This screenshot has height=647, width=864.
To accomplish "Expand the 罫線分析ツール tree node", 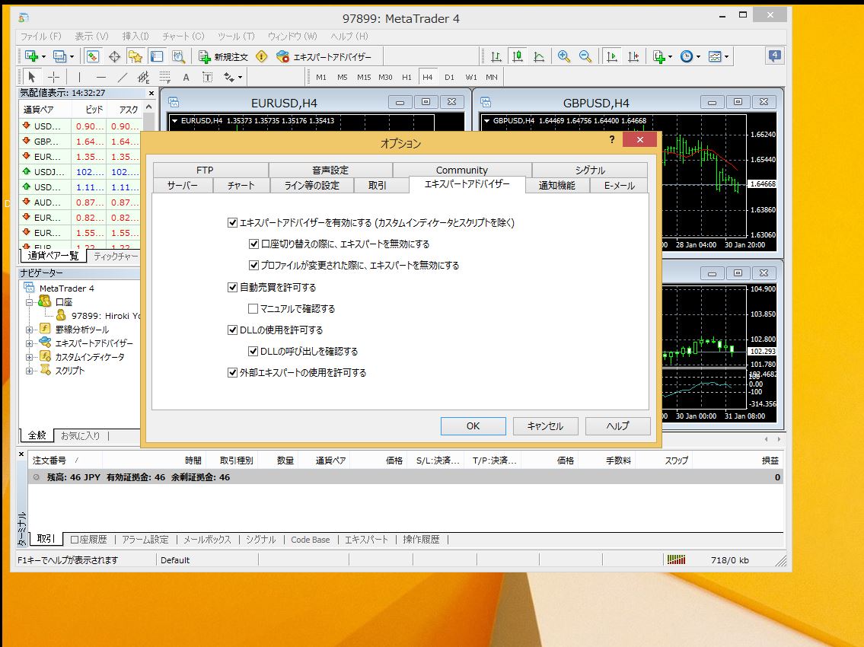I will tap(29, 330).
